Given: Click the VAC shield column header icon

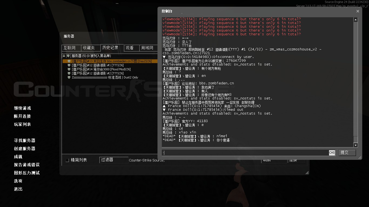Looking at the screenshot, I should (68, 56).
